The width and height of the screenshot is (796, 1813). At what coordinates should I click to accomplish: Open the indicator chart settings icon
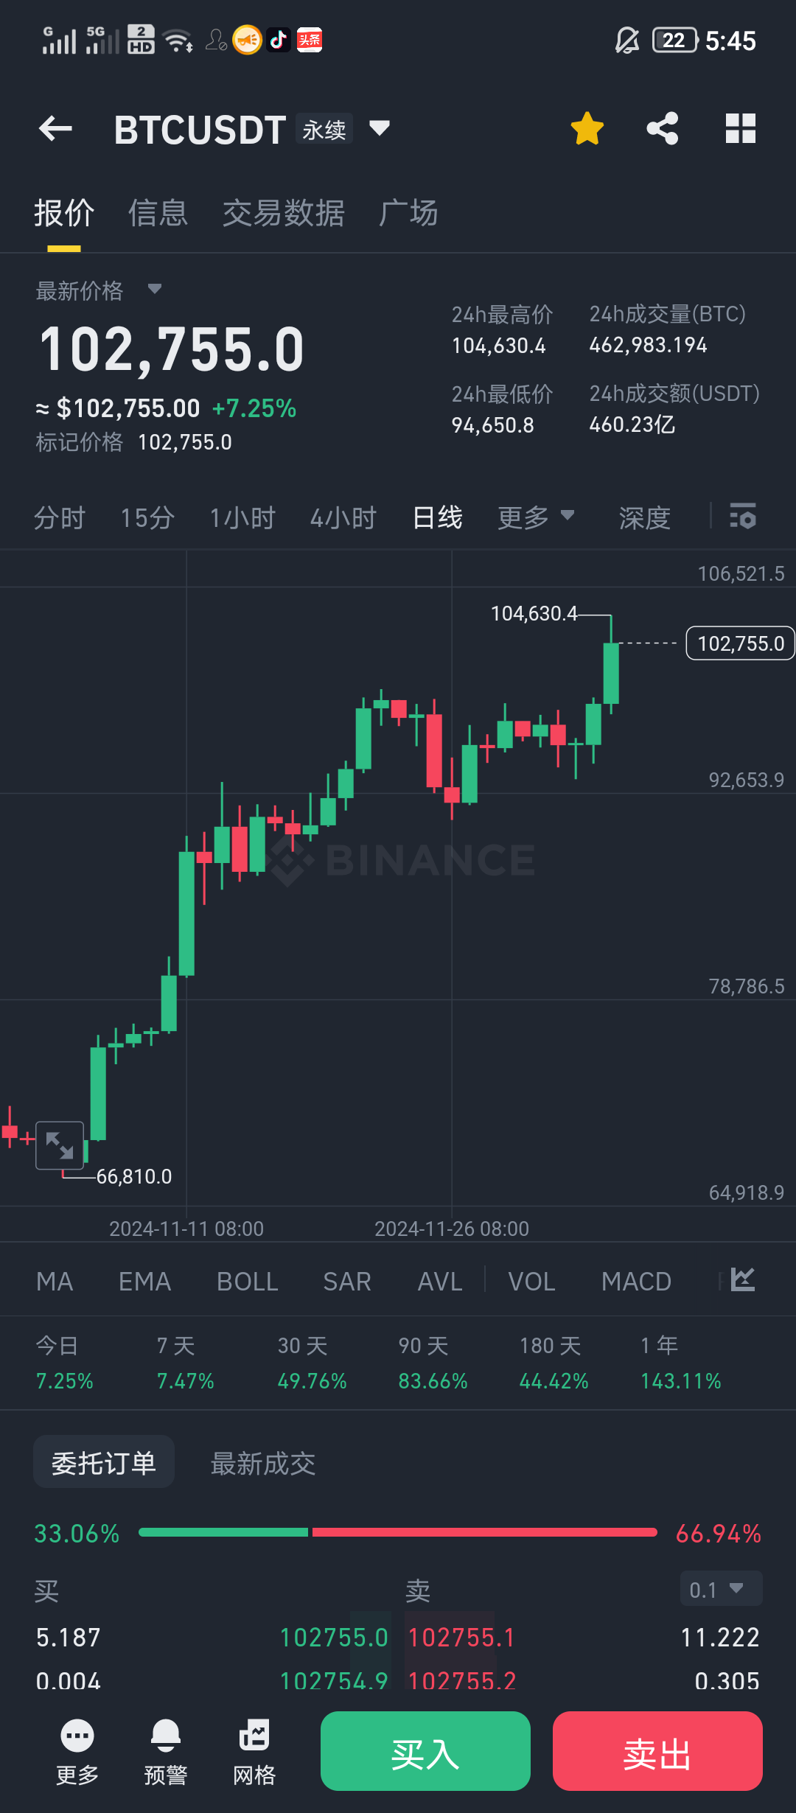(x=743, y=1279)
